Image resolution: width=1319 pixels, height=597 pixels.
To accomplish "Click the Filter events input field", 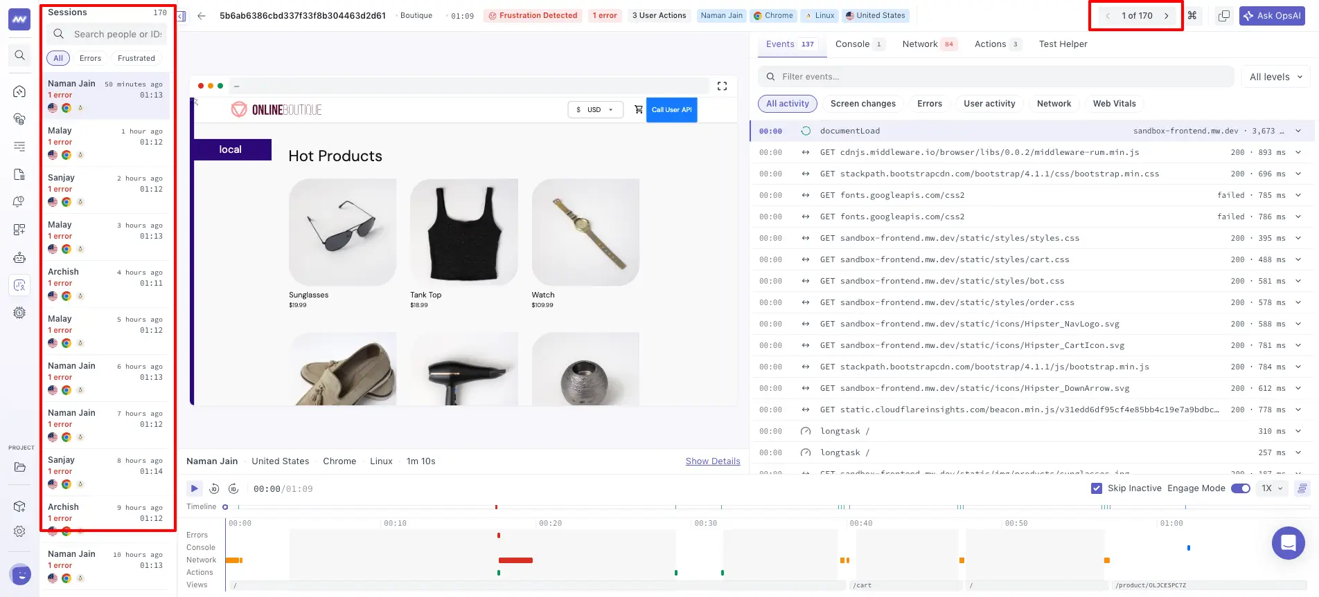I will click(996, 77).
